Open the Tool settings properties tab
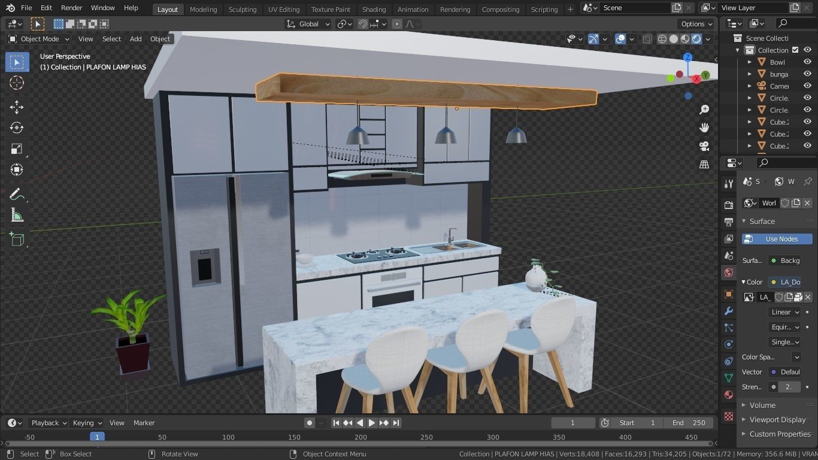The image size is (818, 460). (729, 184)
